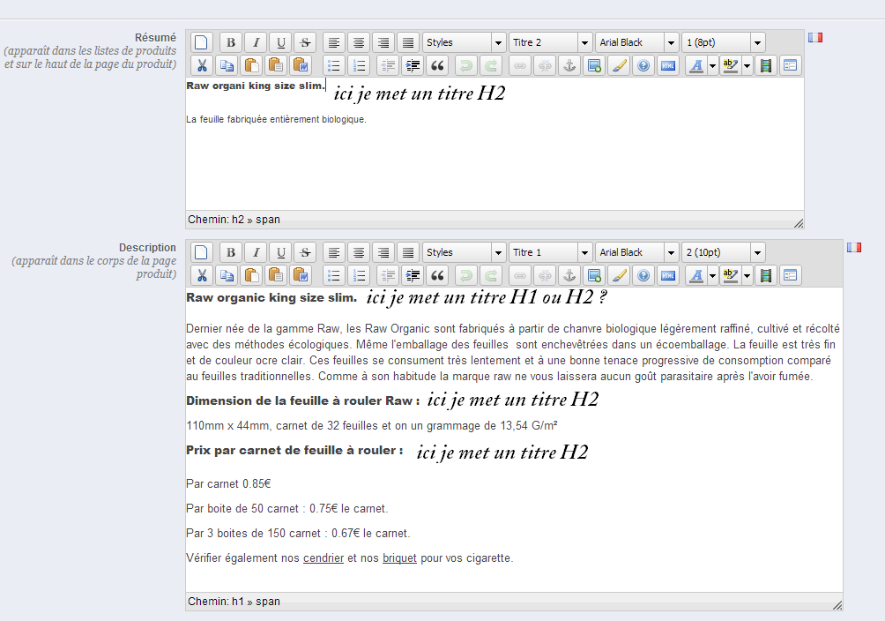Click Copy icon in Résumé editor
Screen dimensions: 885x621
click(x=227, y=65)
